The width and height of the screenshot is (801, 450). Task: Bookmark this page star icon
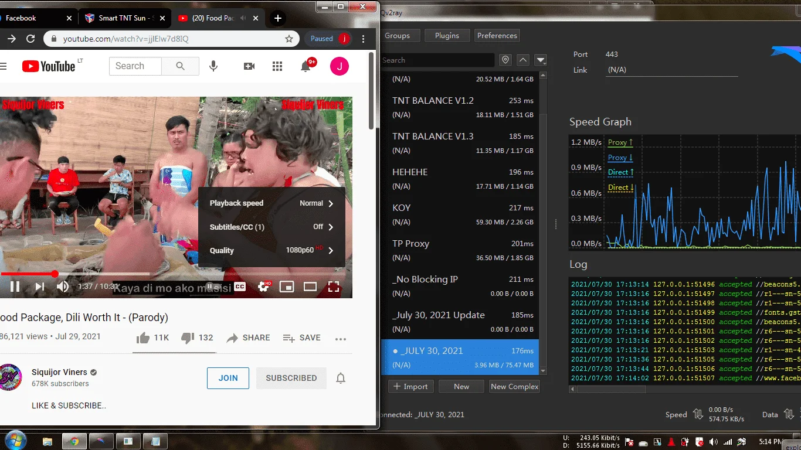pyautogui.click(x=289, y=39)
